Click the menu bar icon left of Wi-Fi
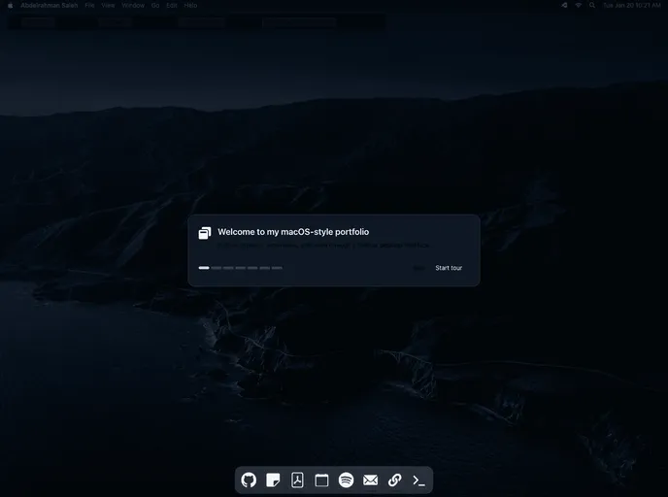The image size is (668, 497). pos(564,6)
